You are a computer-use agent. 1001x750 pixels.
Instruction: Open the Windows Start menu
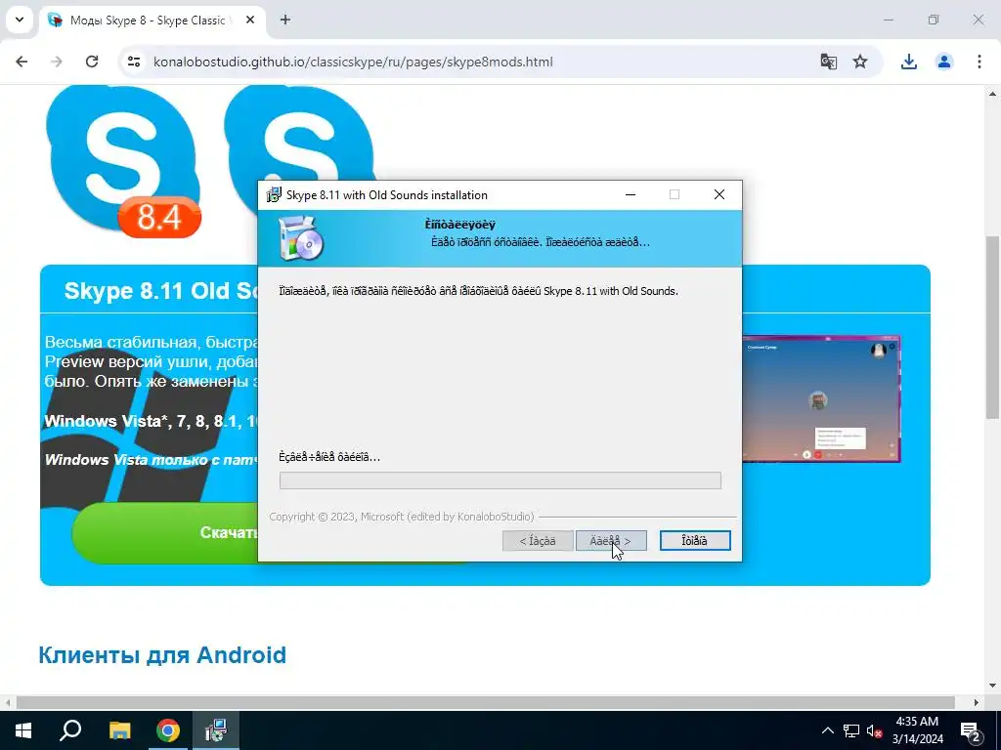click(23, 730)
